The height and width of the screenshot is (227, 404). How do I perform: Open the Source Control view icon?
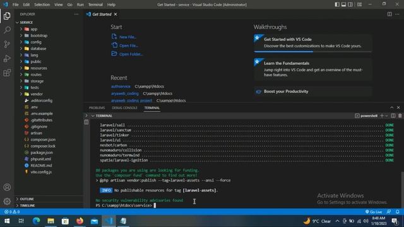(7, 44)
